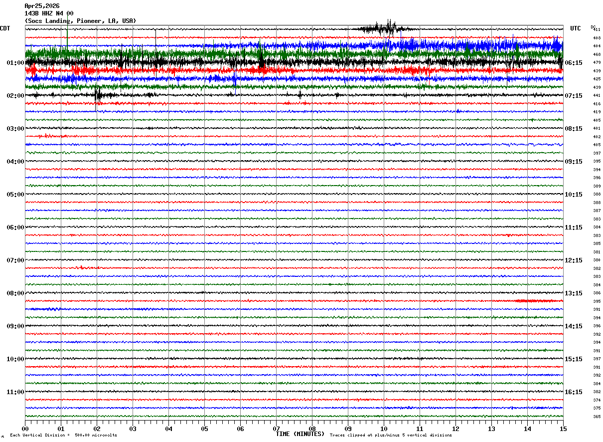Click the Apr25,2026 date label
Viewport: 603px width, 442px height.
42,6
